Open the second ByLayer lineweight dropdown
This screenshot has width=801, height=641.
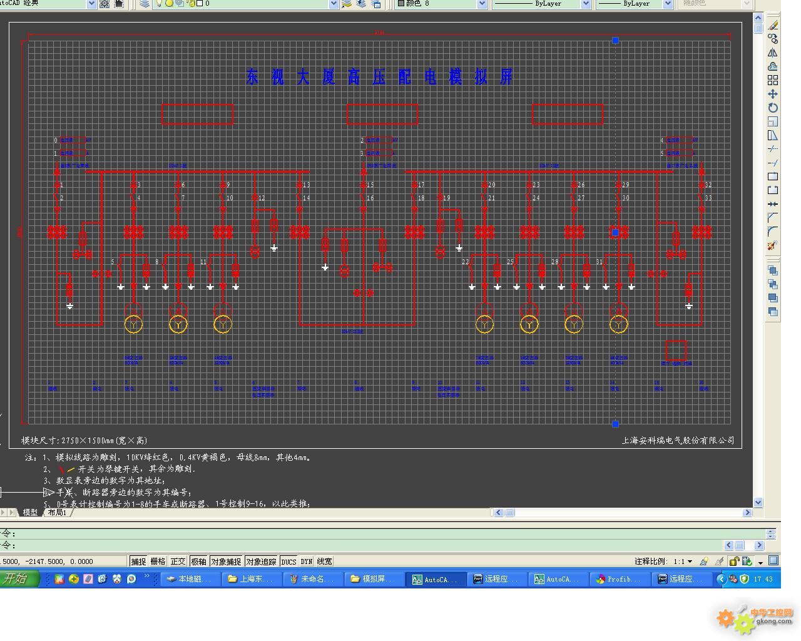point(668,4)
